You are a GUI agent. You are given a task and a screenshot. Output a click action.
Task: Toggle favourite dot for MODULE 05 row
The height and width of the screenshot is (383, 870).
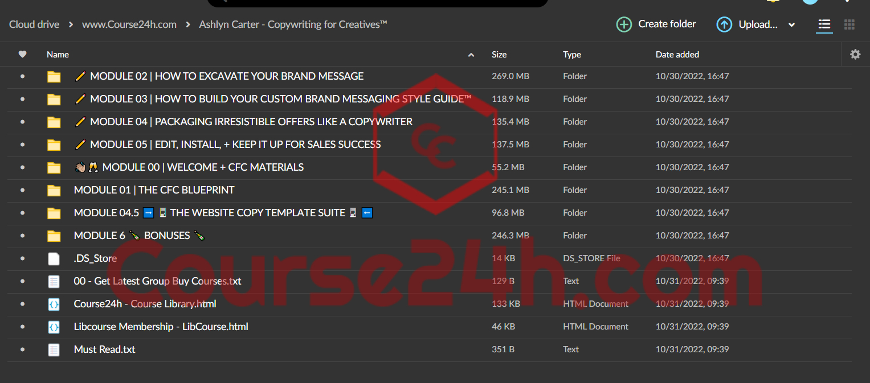(22, 145)
